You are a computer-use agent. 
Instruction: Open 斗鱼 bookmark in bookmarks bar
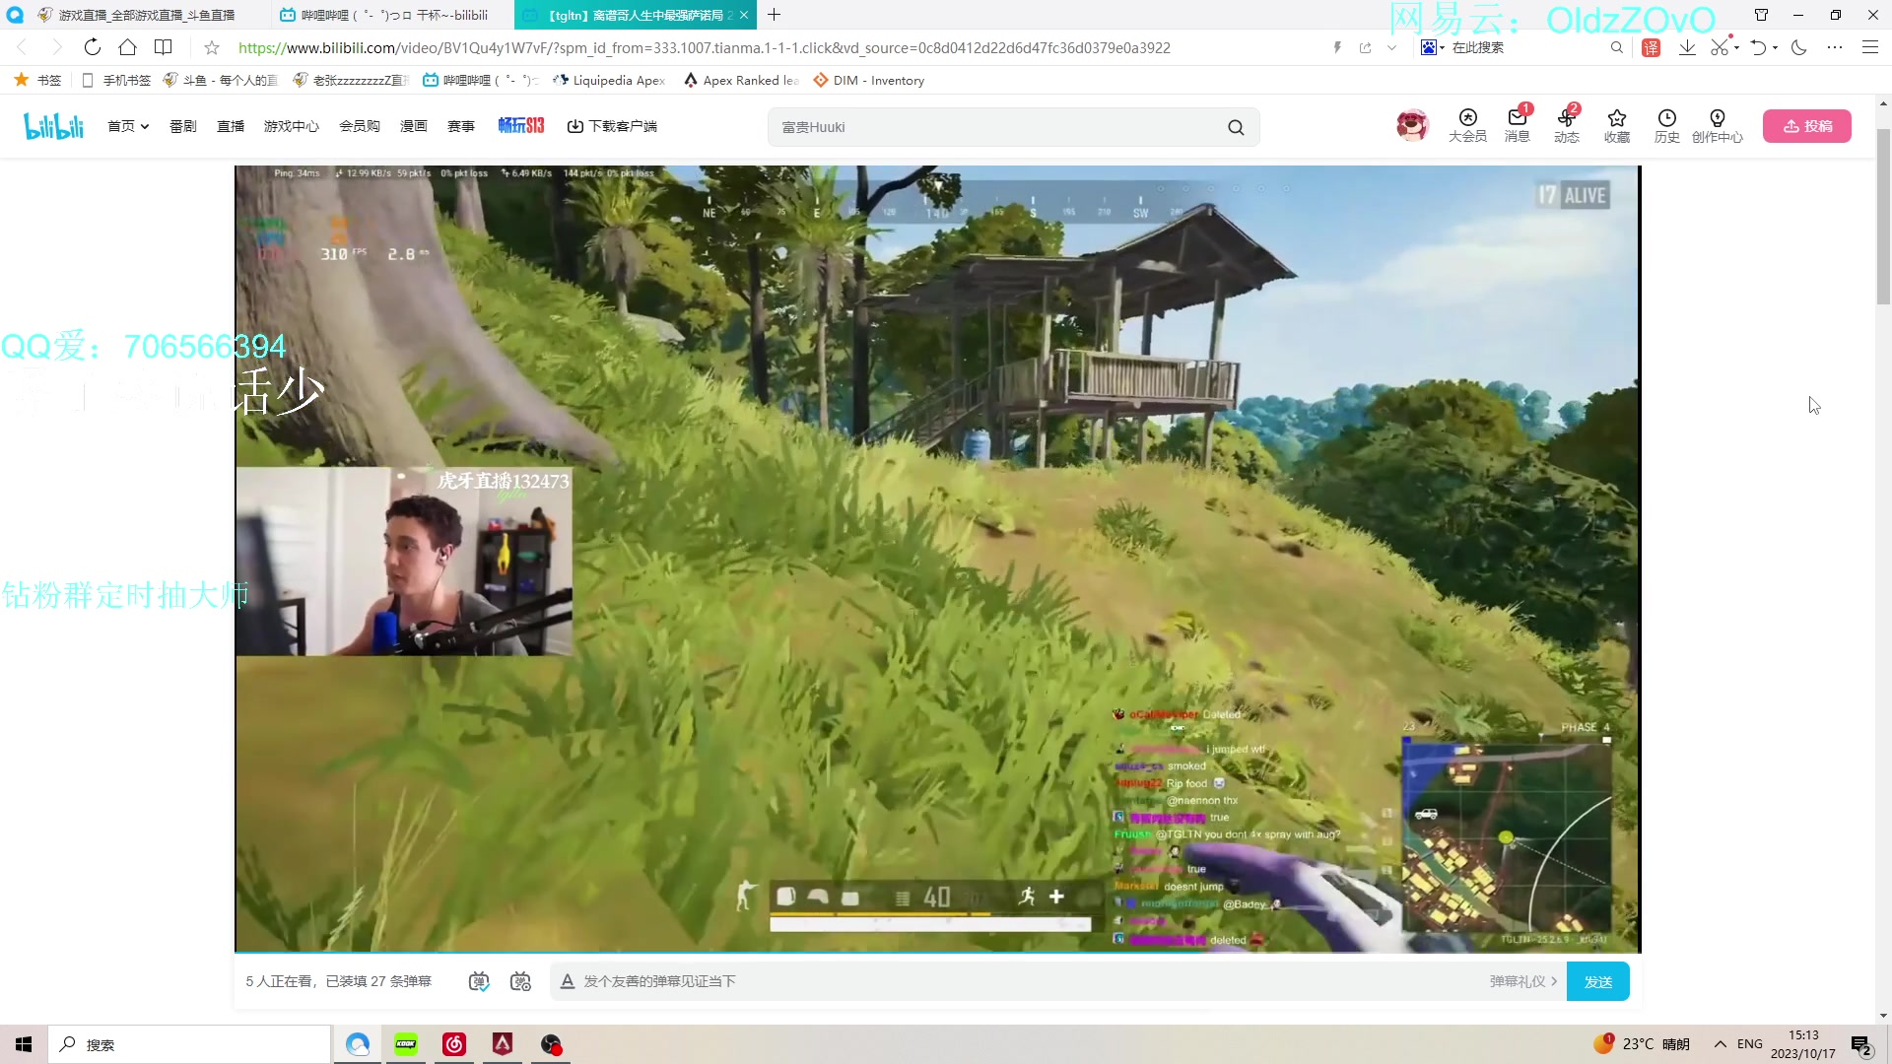[221, 81]
